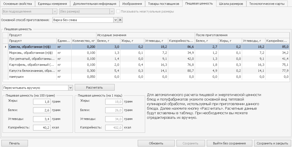Image resolution: width=292 pixels, height=147 pixels.
Task: Go to the 'Шкала размеров' tab
Action: pyautogui.click(x=231, y=4)
